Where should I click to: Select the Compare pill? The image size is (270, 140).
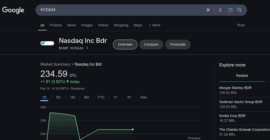click(x=151, y=44)
